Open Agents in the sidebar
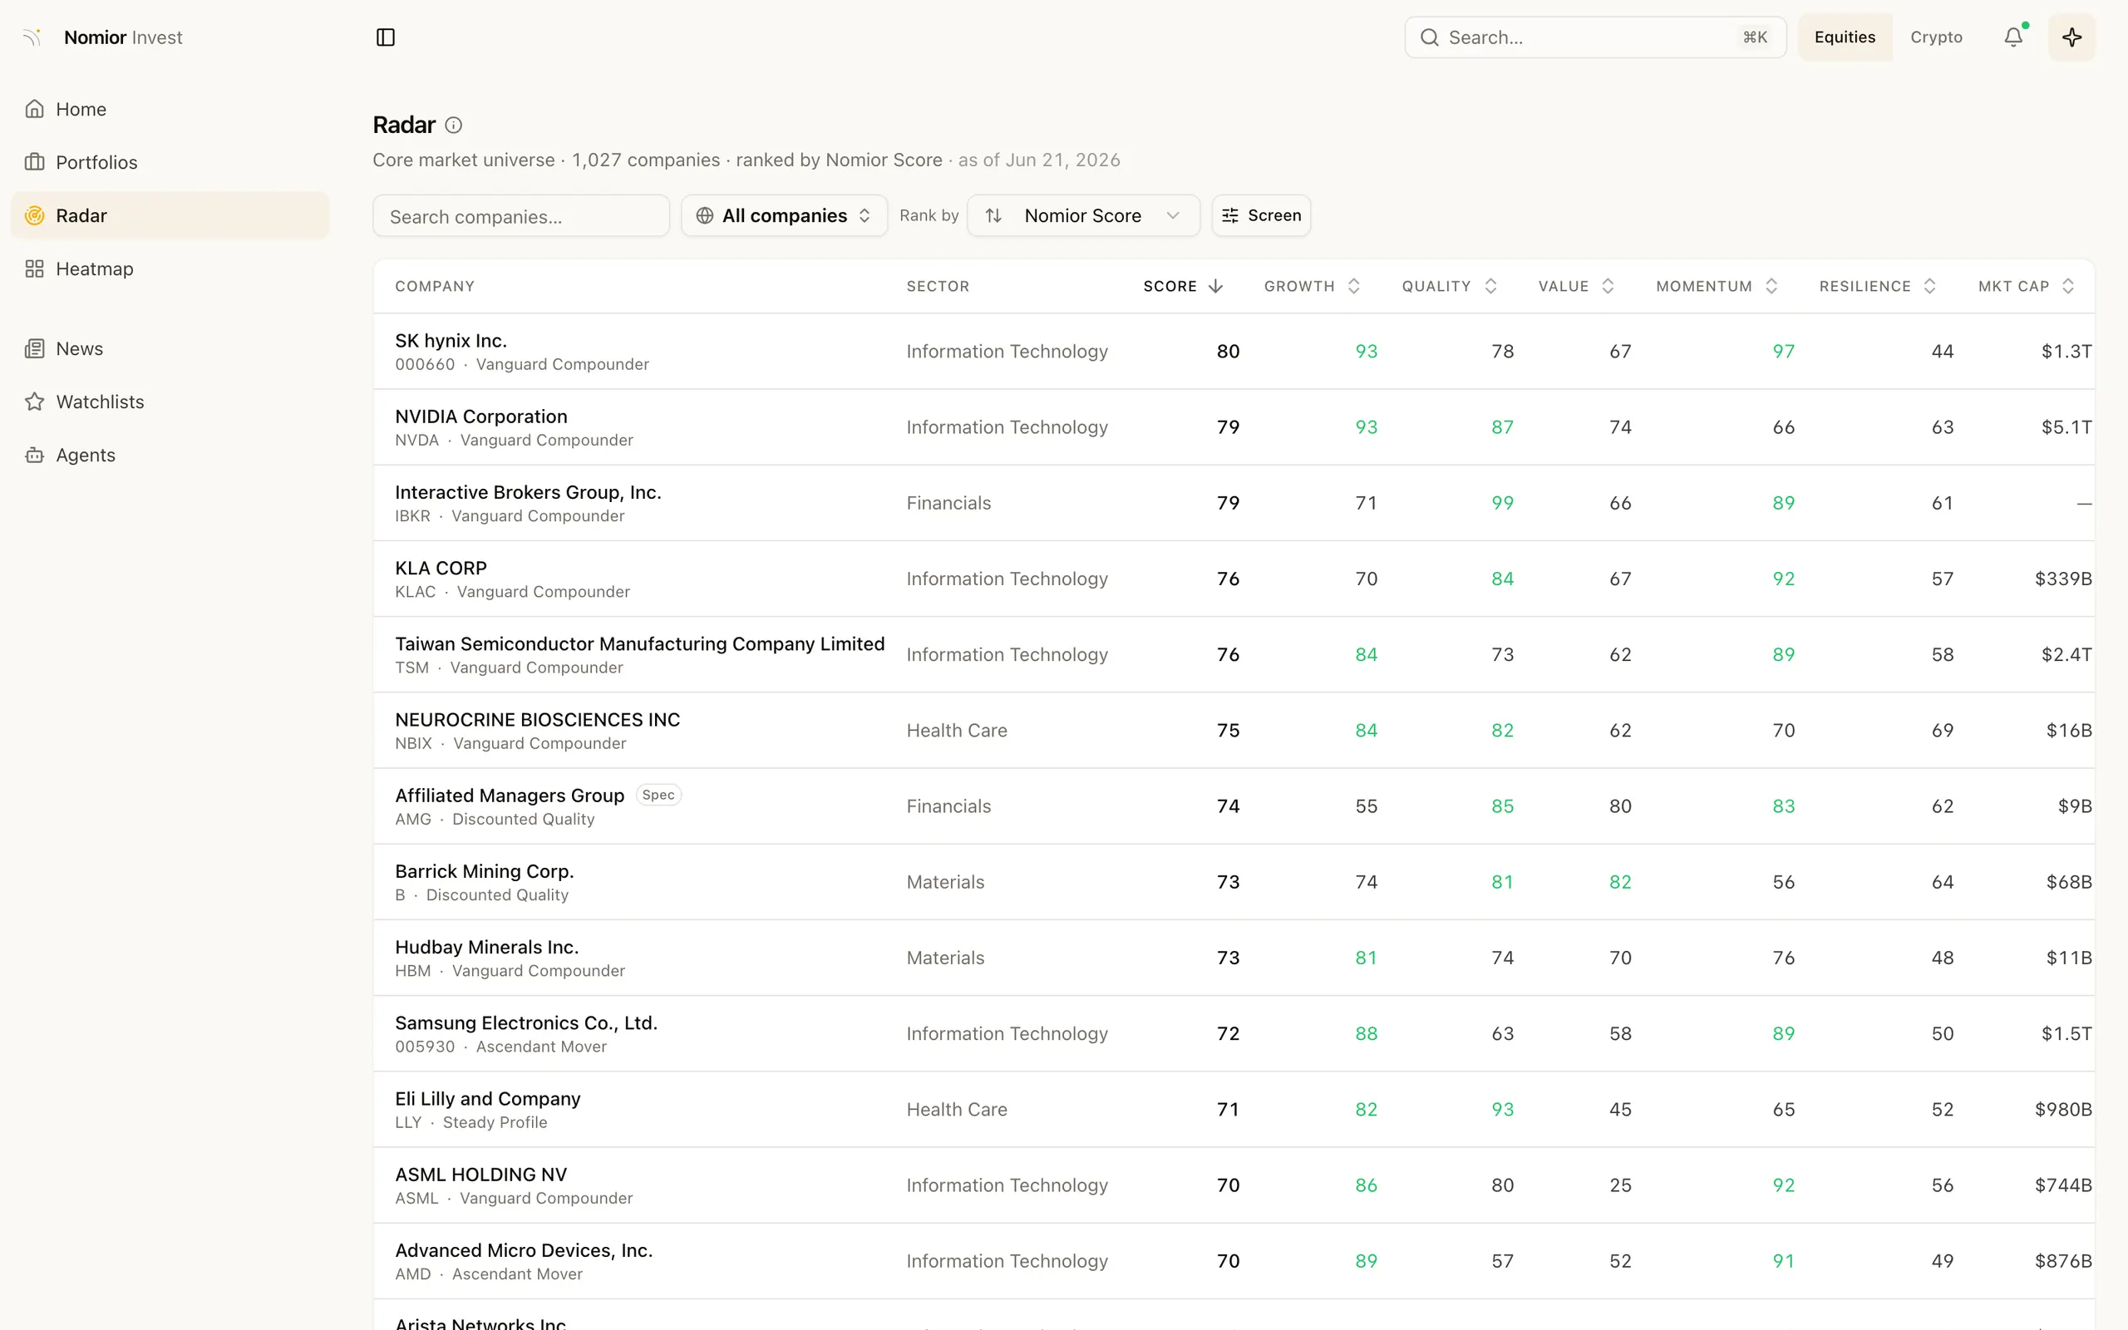Image resolution: width=2128 pixels, height=1330 pixels. coord(170,455)
